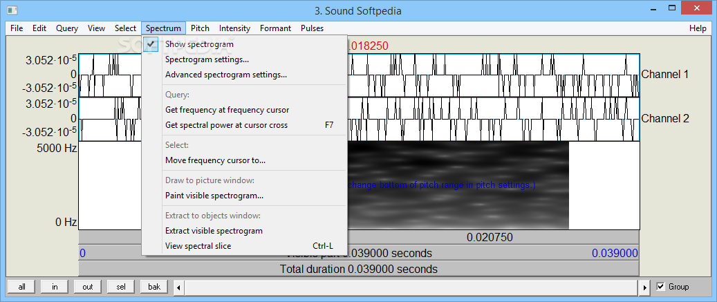Click the 0 Hz frequency label
This screenshot has width=717, height=302.
(66, 223)
